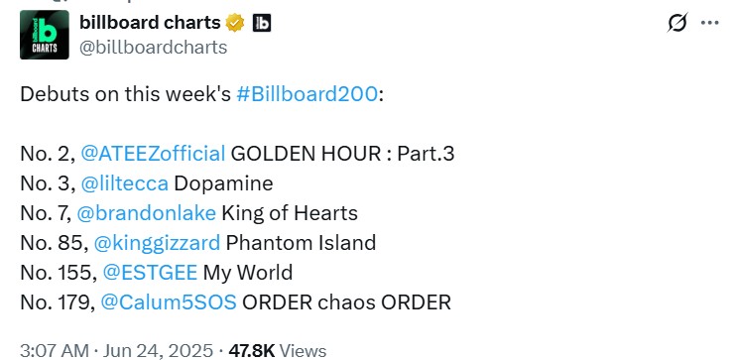The height and width of the screenshot is (360, 737).
Task: Open the @ESTGEE mention
Action: pos(150,273)
